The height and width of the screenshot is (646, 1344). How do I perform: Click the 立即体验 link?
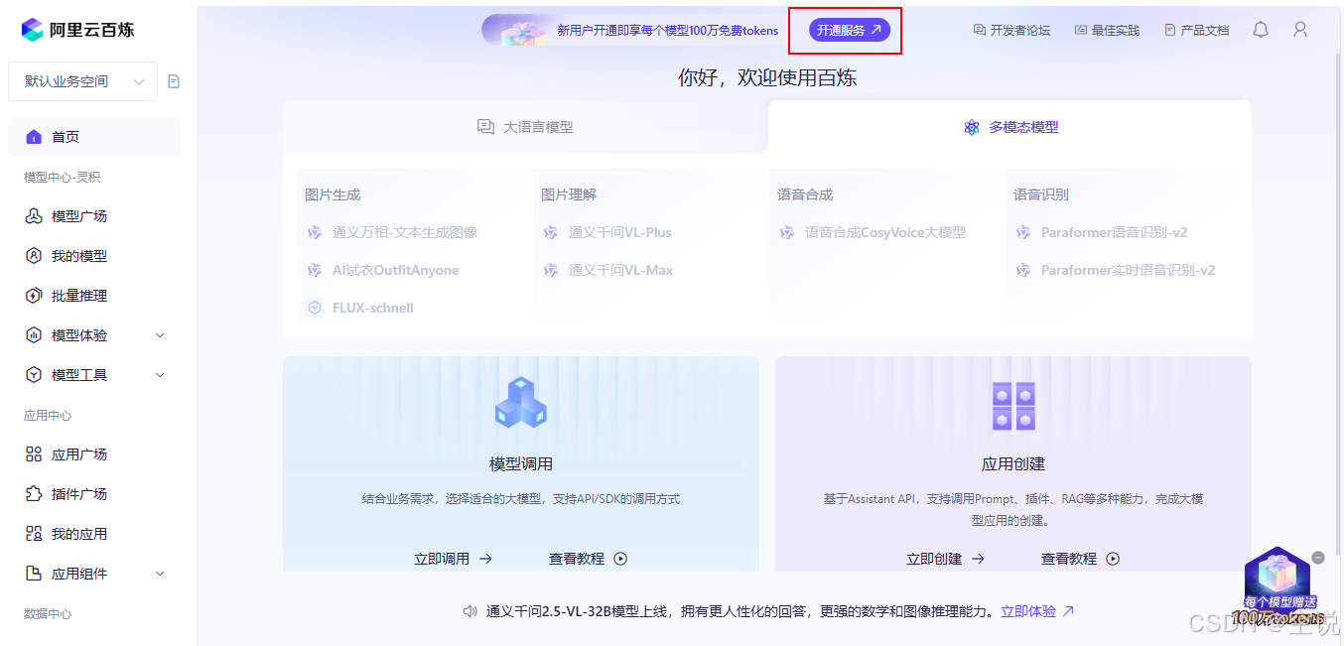1037,611
